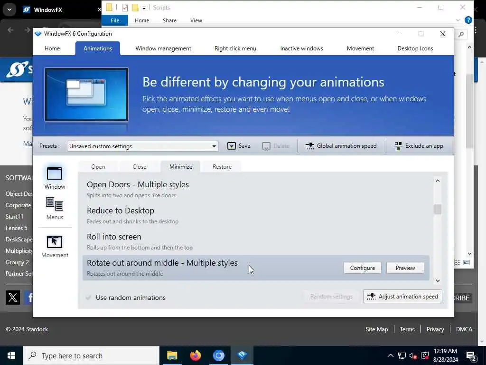Click Configure for Rotate out animation
Screen dimensions: 486x365
pos(362,268)
